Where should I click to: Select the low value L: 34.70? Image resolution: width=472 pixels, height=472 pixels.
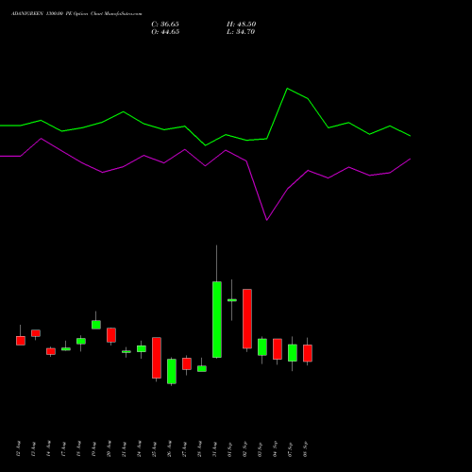pyautogui.click(x=241, y=32)
